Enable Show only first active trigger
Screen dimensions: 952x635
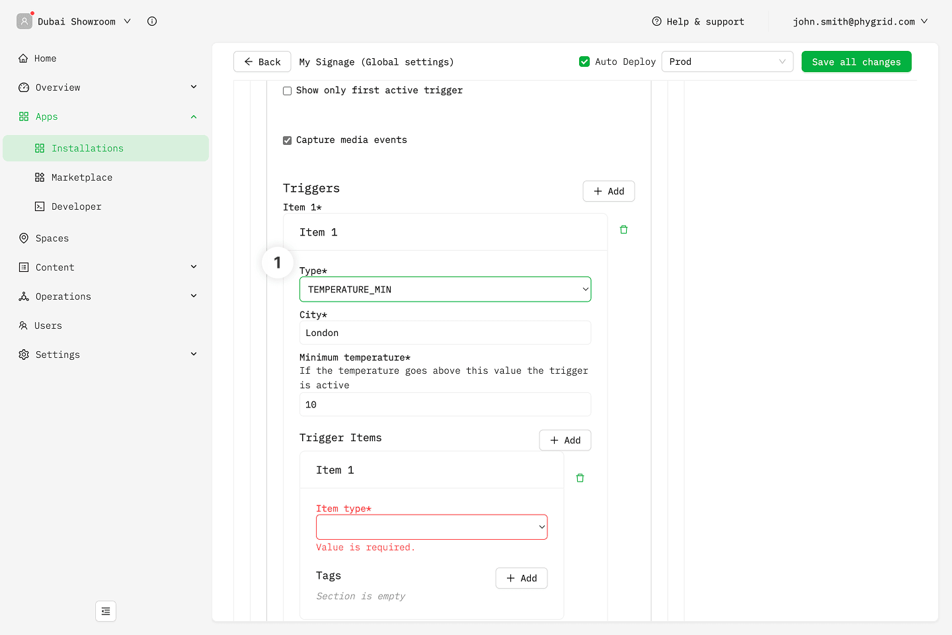[288, 91]
